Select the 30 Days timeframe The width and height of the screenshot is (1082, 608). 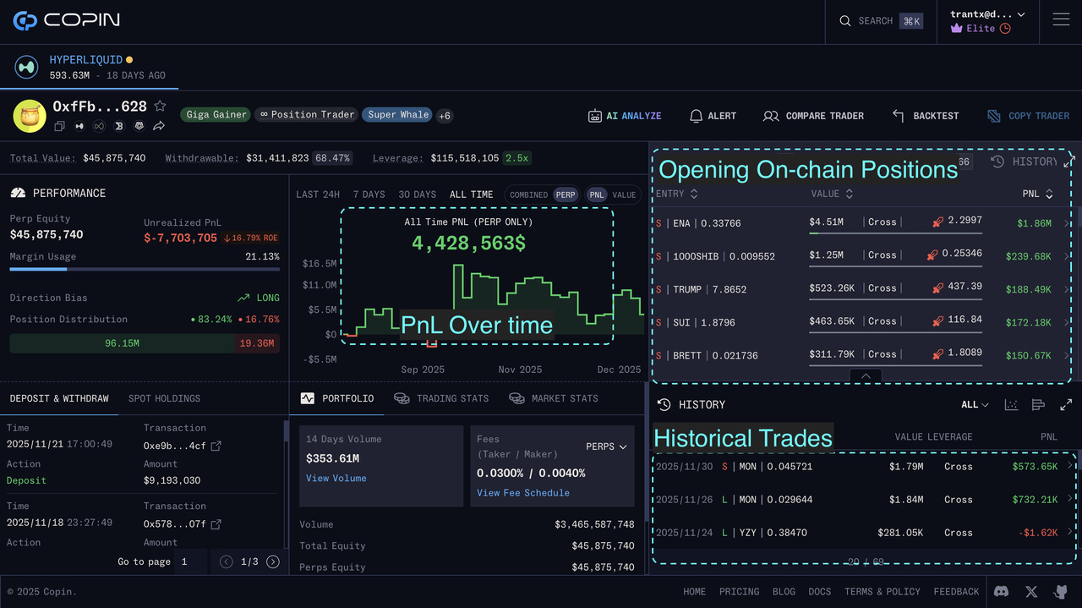(417, 194)
